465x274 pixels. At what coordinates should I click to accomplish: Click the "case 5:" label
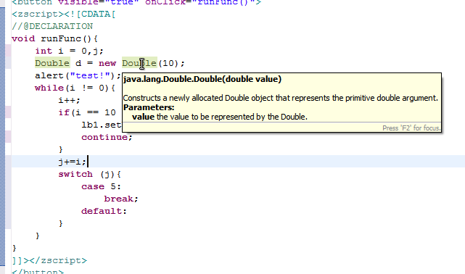click(x=101, y=186)
